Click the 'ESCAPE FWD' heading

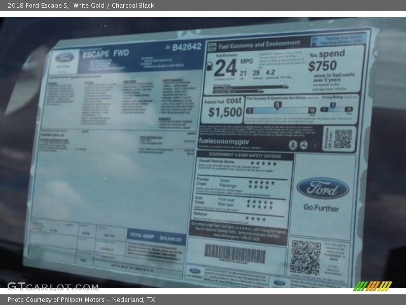106,54
